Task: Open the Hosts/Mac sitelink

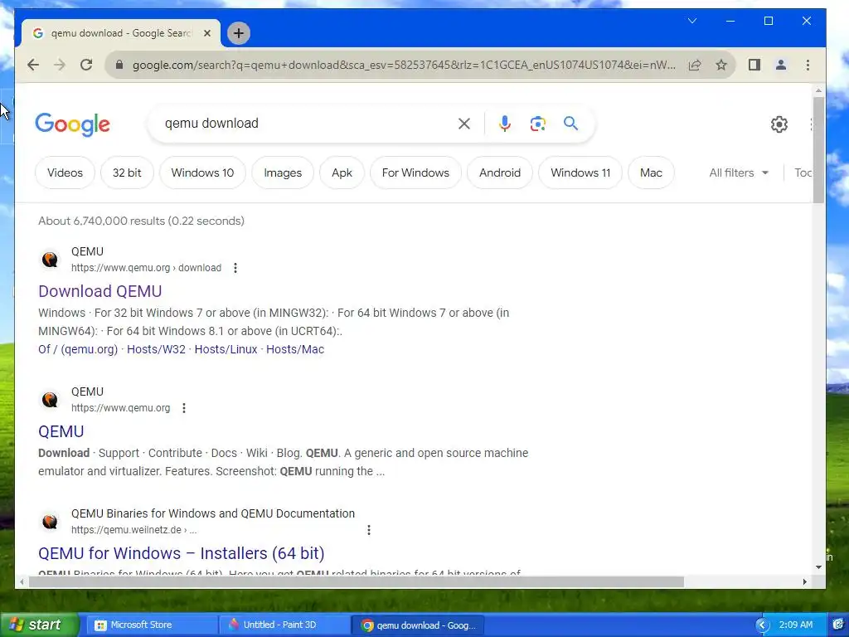Action: 295,349
